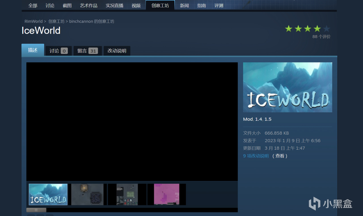This screenshot has width=363, height=216.
Task: Switch to the 讨论 community tab
Action: point(50,5)
